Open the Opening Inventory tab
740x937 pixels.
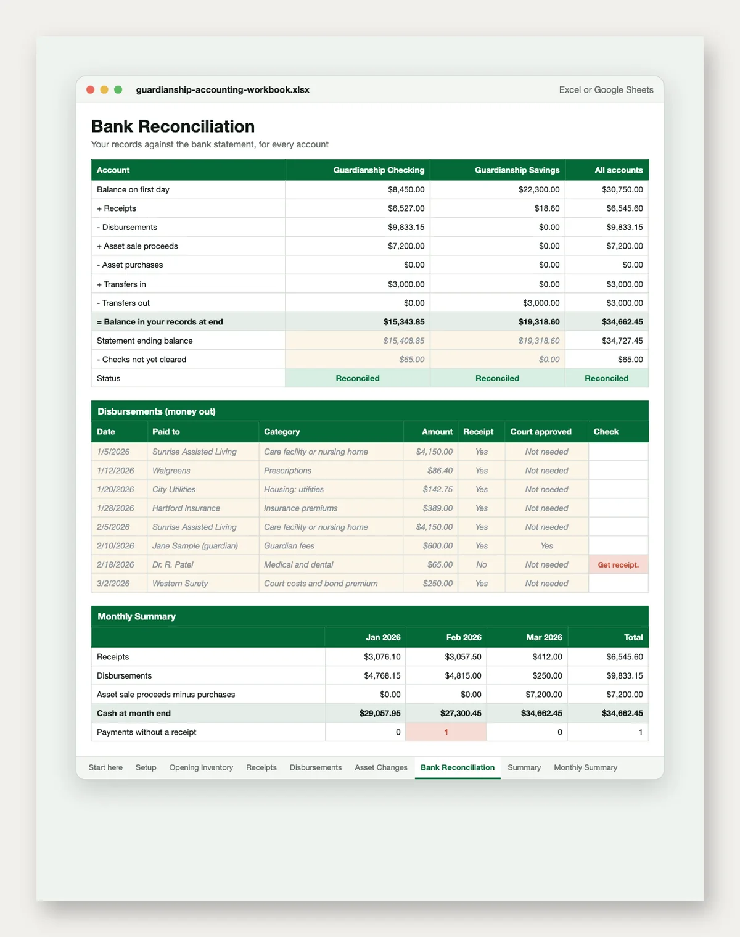[x=201, y=767]
